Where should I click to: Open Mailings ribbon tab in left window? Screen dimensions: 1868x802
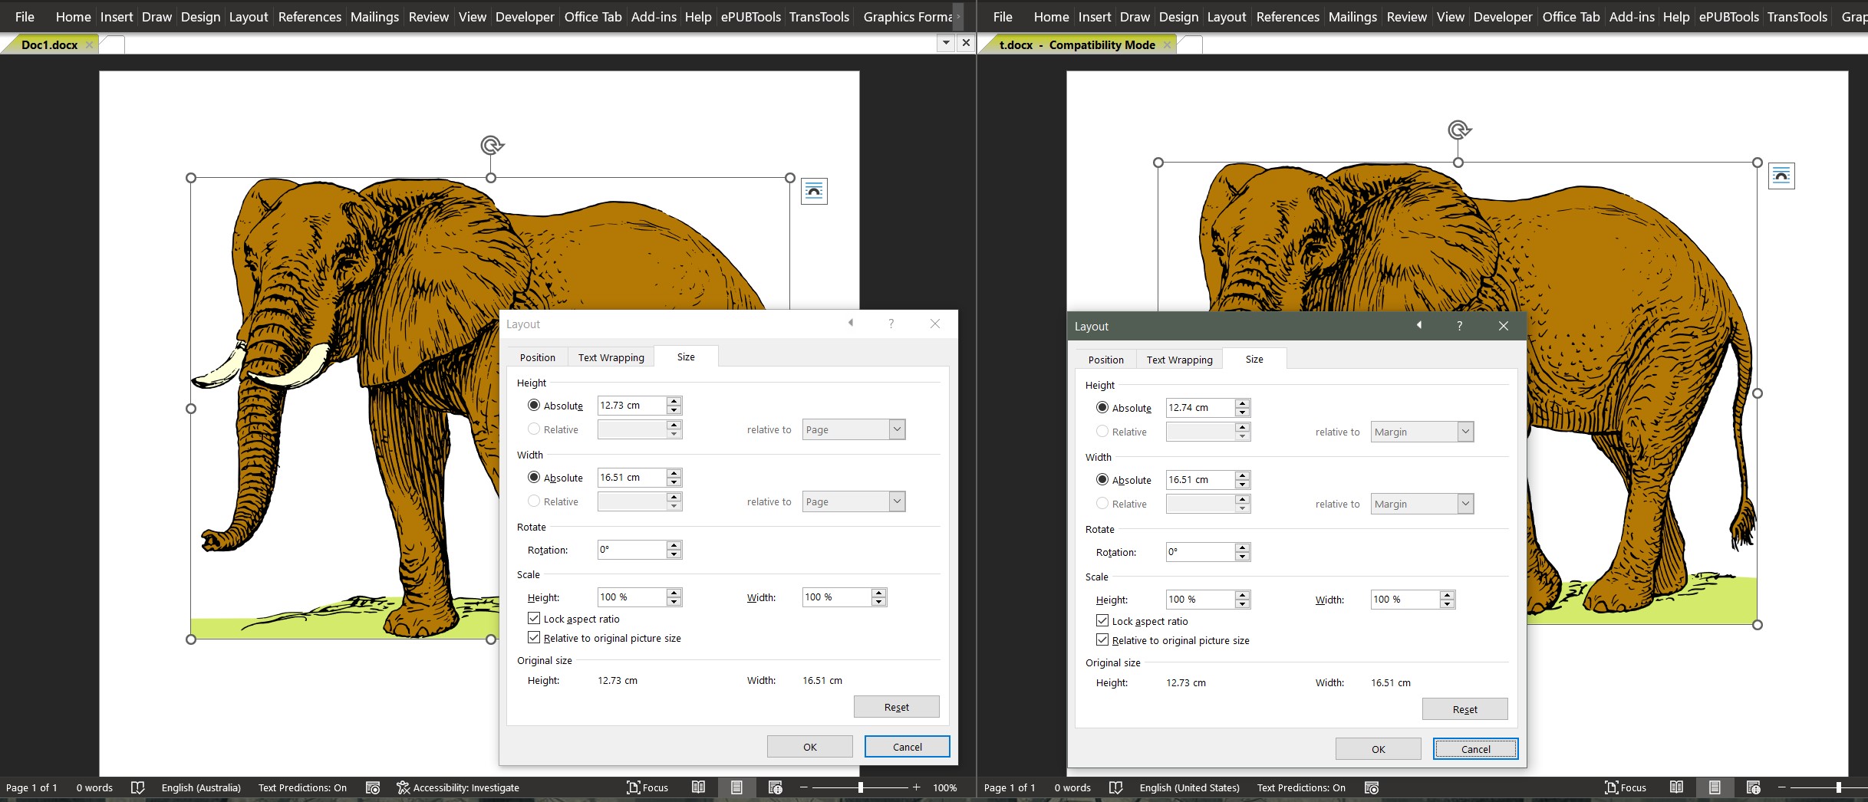coord(374,16)
